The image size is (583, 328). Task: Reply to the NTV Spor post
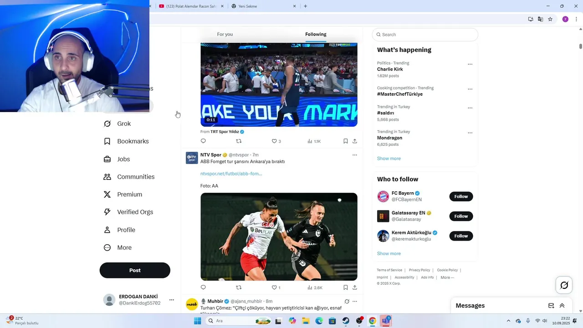click(x=203, y=287)
